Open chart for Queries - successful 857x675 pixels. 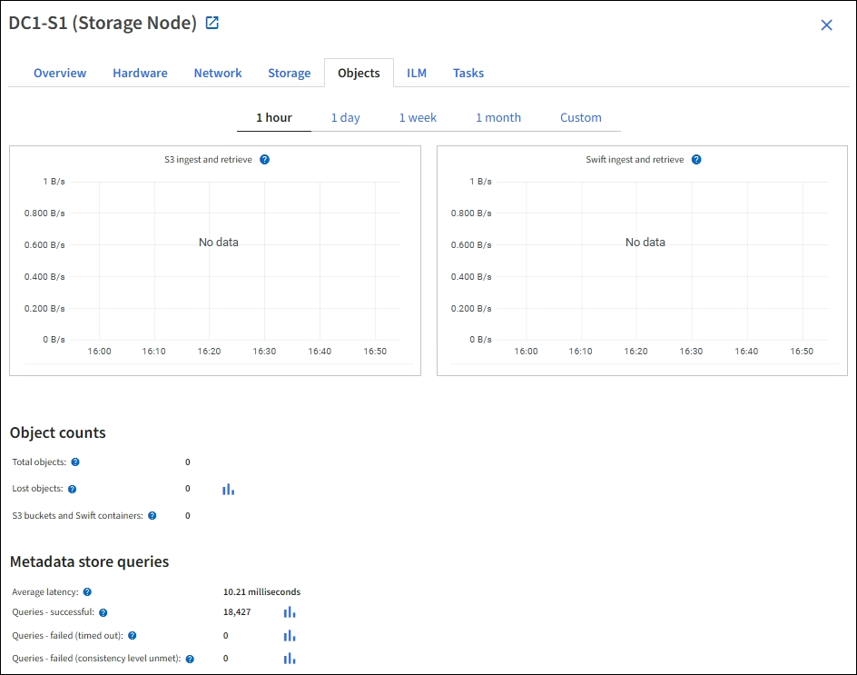(x=290, y=612)
